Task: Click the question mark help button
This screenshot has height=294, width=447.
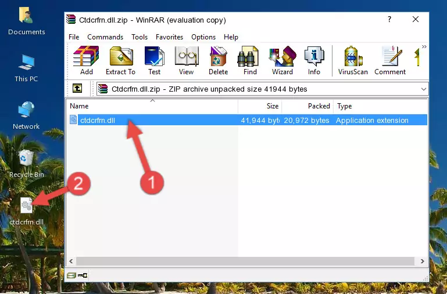Action: (389, 19)
